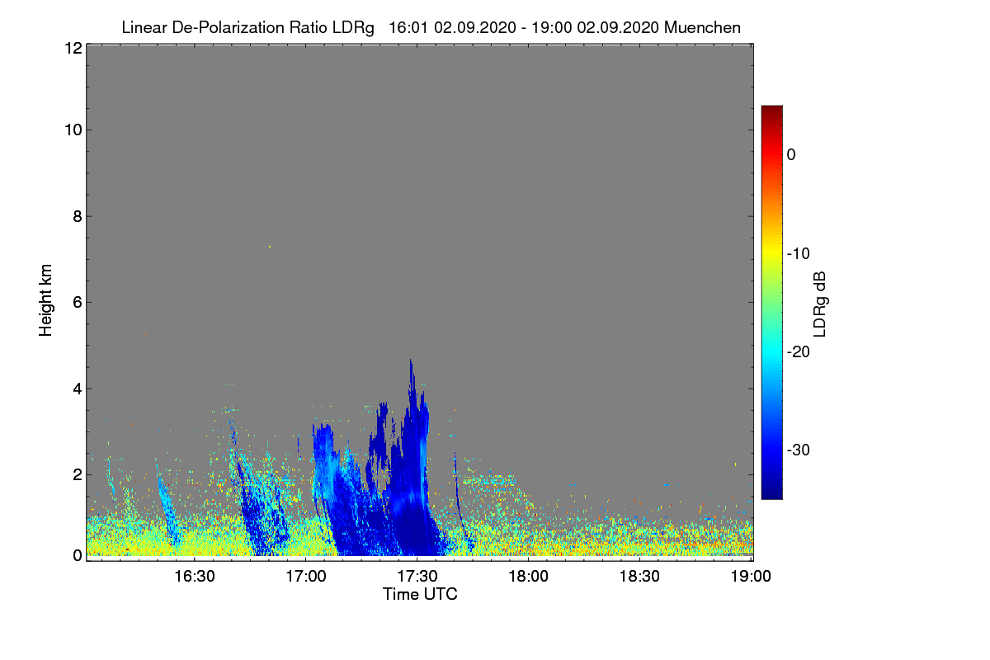Click the height tick label 6

point(77,302)
